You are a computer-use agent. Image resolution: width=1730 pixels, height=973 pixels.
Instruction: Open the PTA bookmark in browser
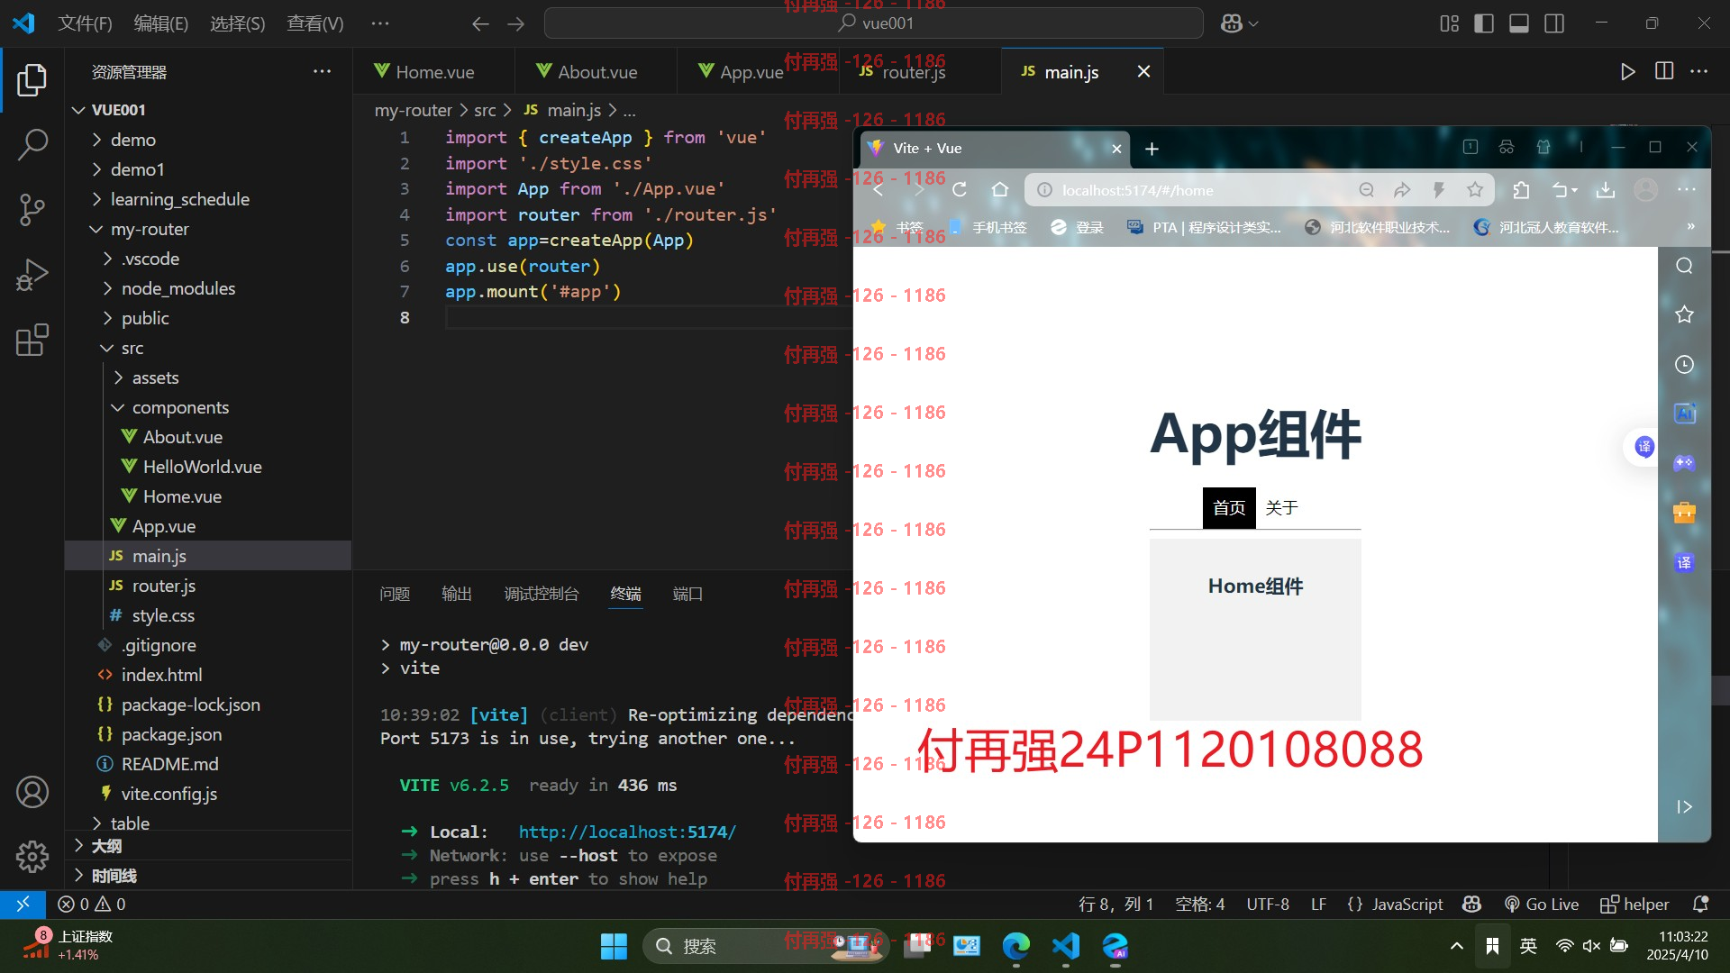[1204, 227]
